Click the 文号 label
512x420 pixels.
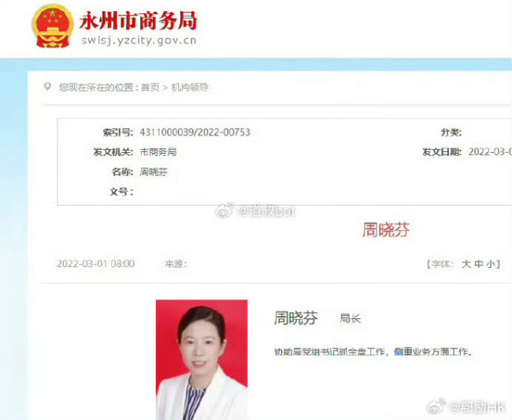pos(121,191)
